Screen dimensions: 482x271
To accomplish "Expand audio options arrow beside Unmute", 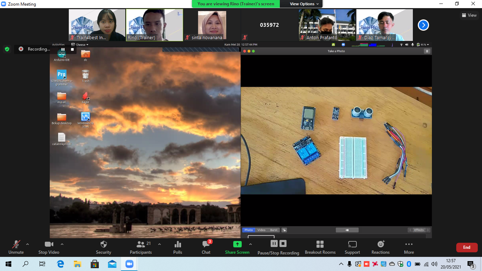I will tap(28, 244).
